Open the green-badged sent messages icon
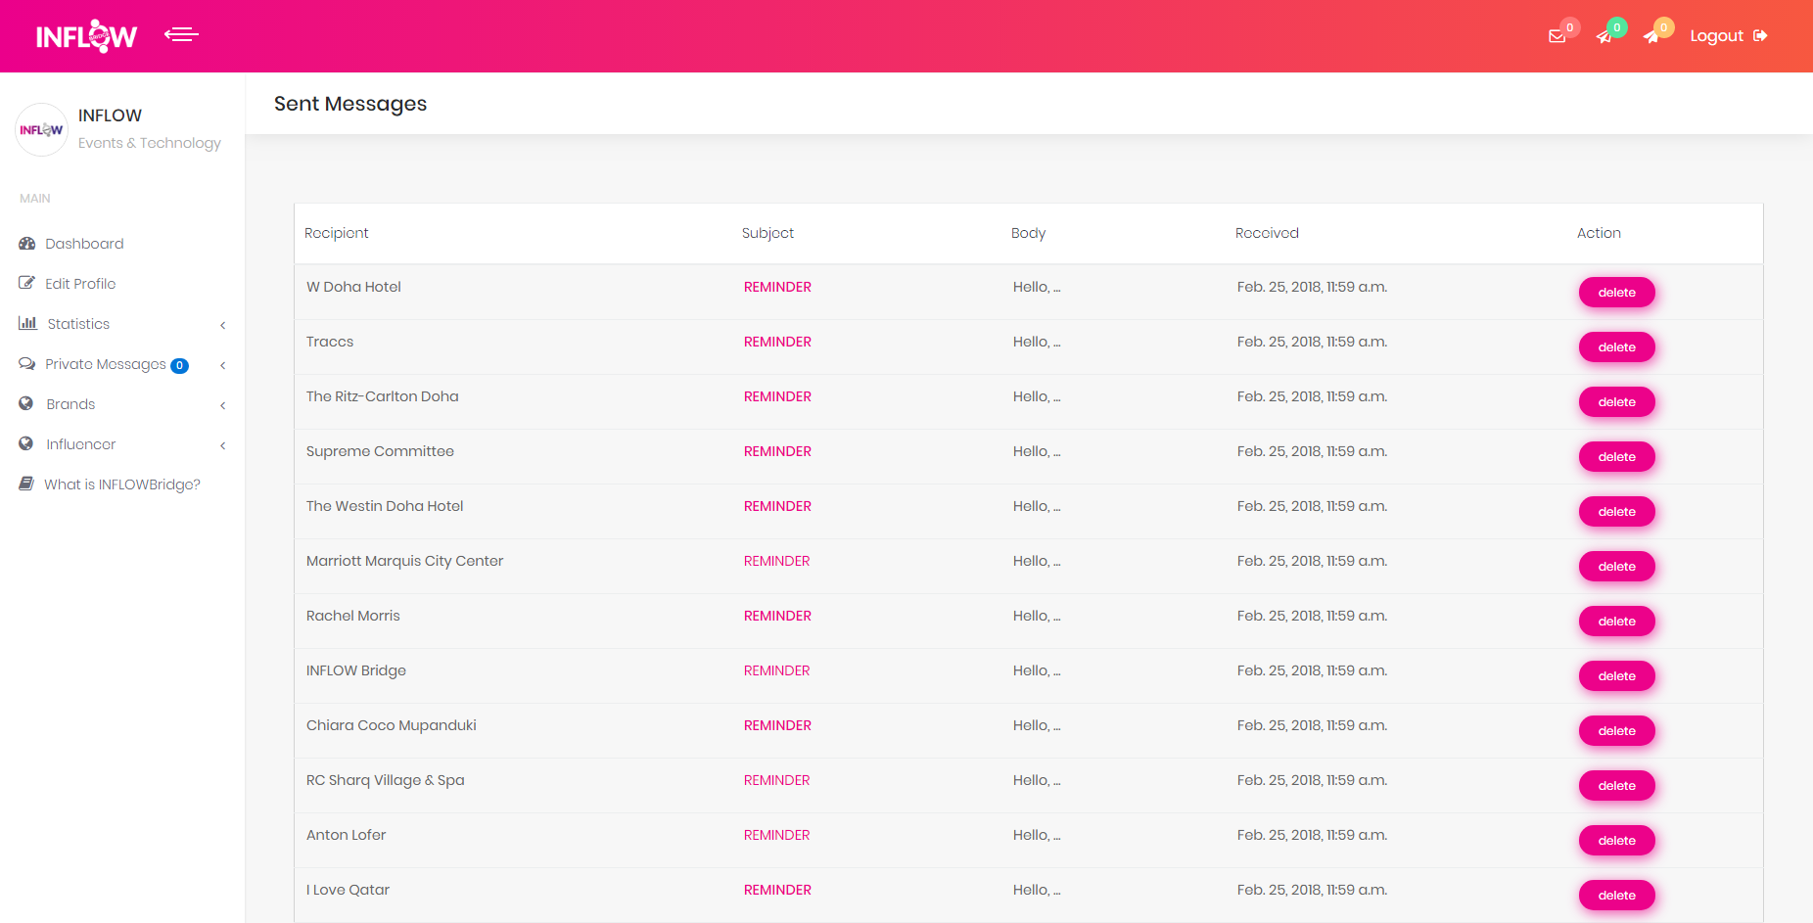The width and height of the screenshot is (1813, 923). 1604,36
